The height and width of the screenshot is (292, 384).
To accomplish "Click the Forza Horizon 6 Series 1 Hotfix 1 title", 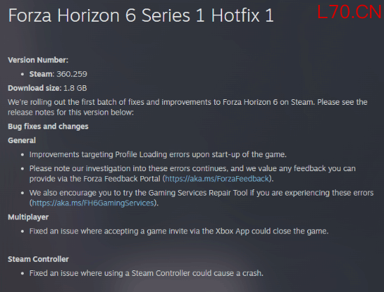I will point(141,15).
